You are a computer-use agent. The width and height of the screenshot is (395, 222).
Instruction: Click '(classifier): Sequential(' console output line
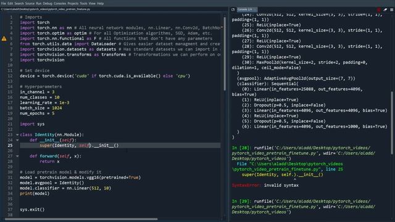click(267, 84)
